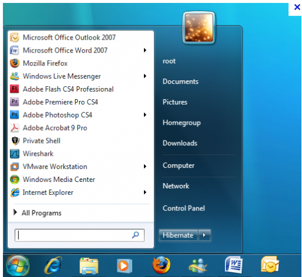Open shutdown options arrow beside Hibernate
302x277 pixels.
(204, 235)
